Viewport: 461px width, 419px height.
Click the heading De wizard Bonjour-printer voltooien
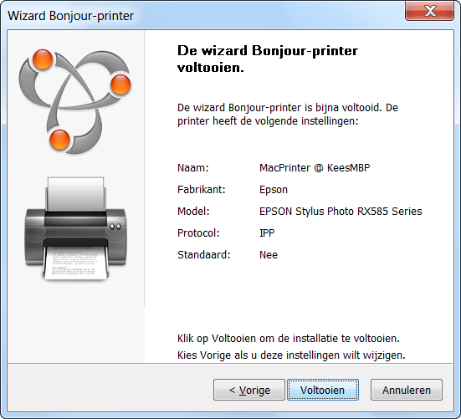(x=267, y=59)
